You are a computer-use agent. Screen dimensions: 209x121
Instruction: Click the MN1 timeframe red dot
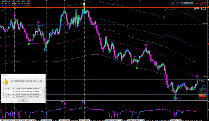(28, 5)
